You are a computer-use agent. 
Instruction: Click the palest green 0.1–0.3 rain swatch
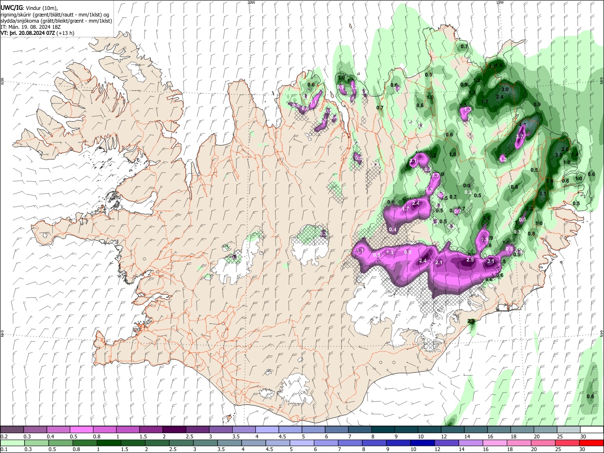(x=12, y=443)
